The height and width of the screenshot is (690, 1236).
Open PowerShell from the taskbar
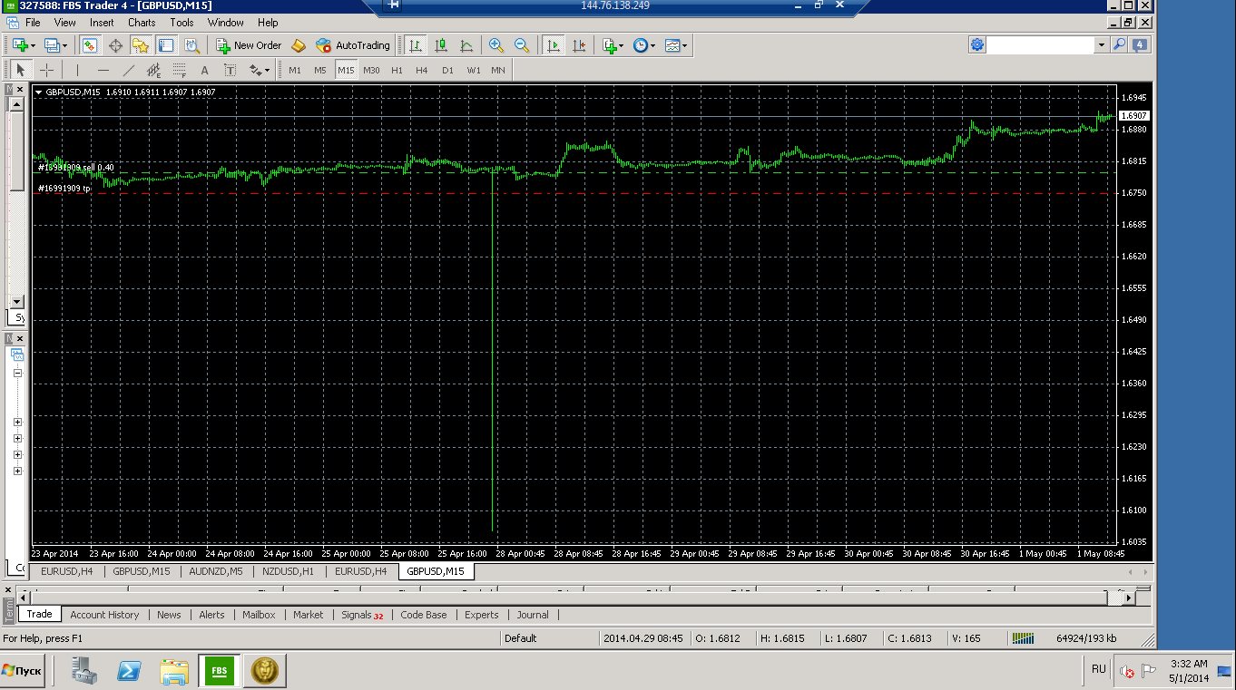tap(129, 672)
